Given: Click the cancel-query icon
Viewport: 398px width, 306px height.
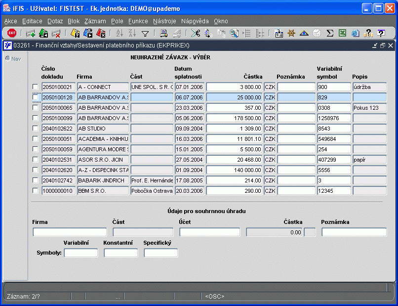Looking at the screenshot, I should 101,33.
